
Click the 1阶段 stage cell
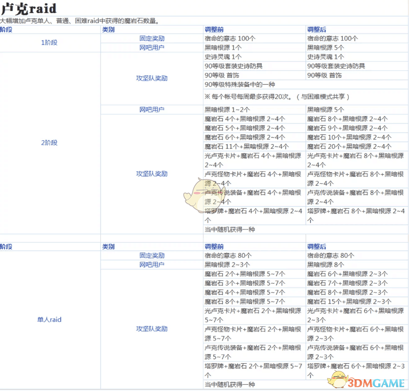click(x=49, y=43)
